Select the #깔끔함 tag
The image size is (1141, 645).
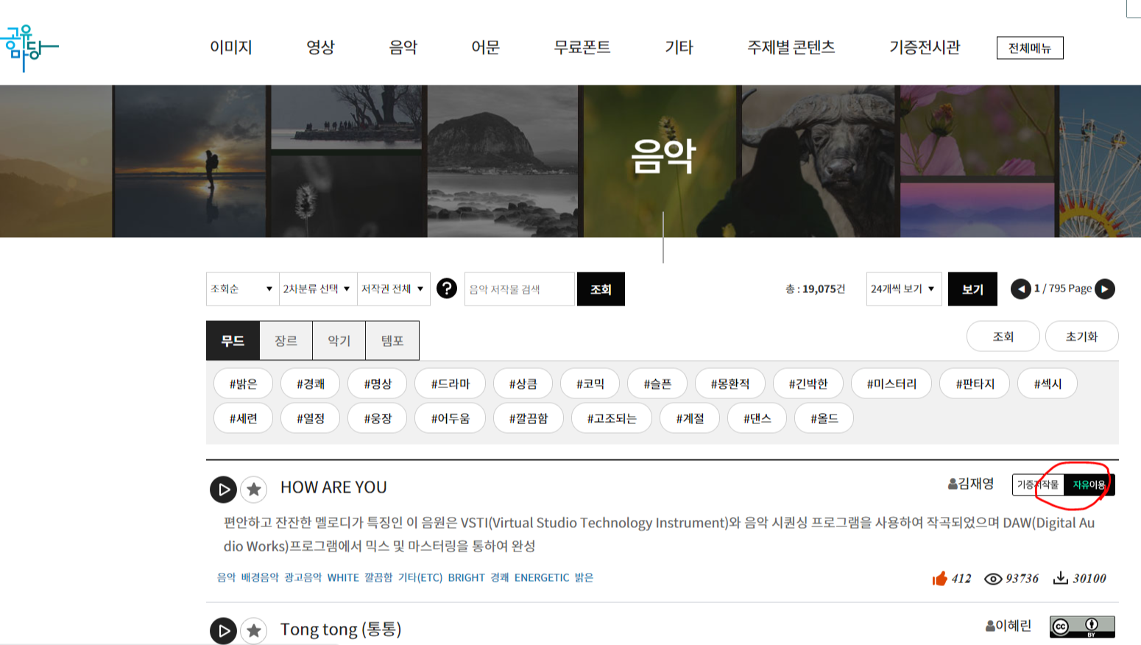click(x=529, y=418)
